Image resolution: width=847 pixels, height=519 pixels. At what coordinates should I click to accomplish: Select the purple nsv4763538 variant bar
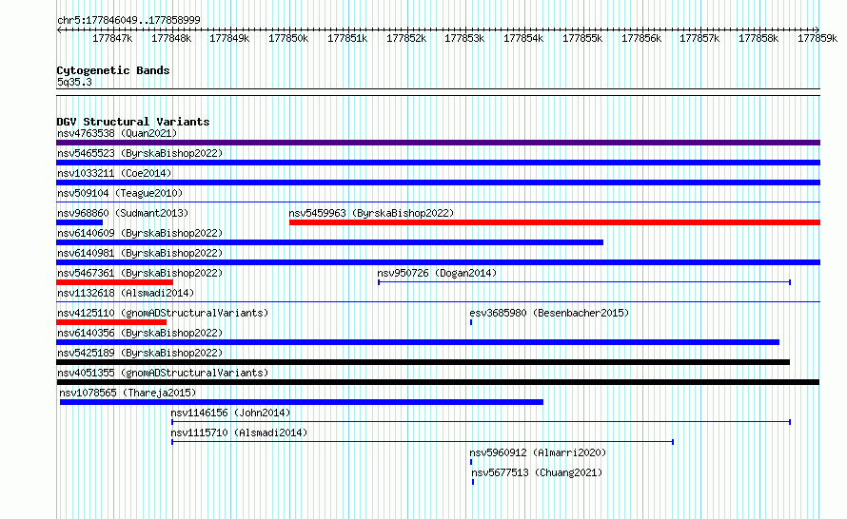pyautogui.click(x=438, y=143)
